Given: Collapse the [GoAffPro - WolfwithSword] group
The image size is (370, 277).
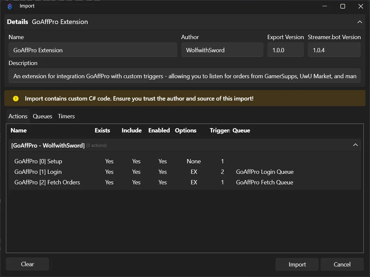Looking at the screenshot, I should click(356, 145).
